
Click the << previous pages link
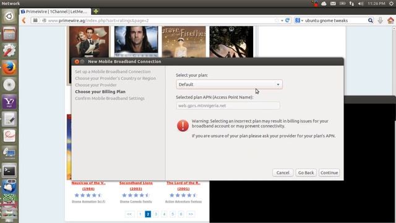[x=129, y=214]
